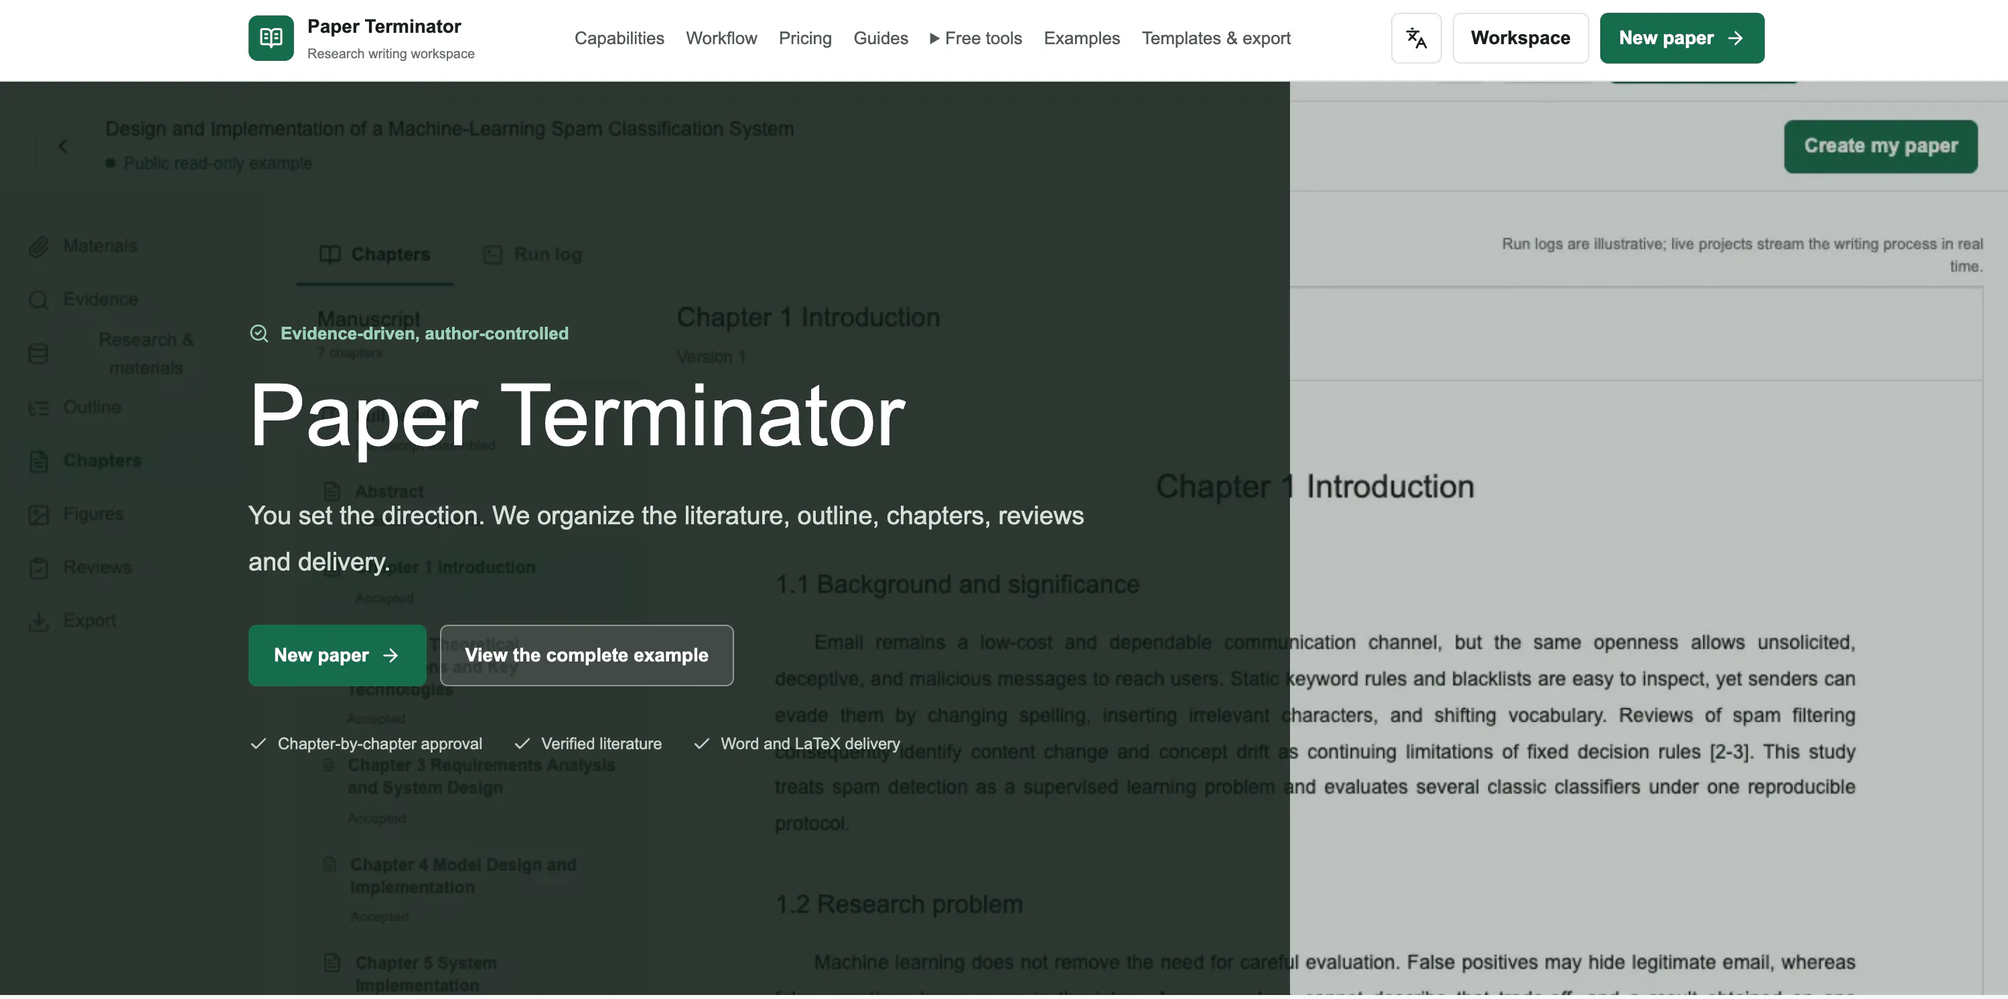Expand the Free tools disclosure triangle

coord(934,38)
